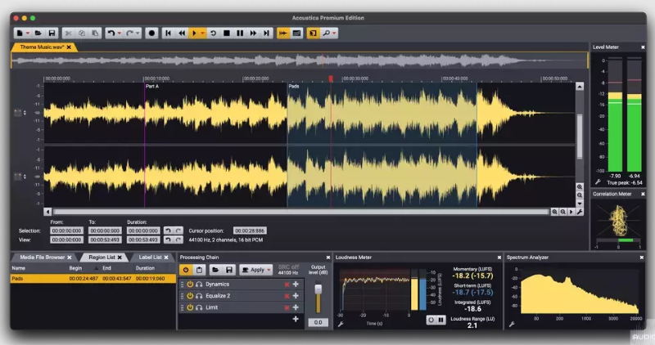Toggle the Equalize 2 effect power

pyautogui.click(x=190, y=296)
